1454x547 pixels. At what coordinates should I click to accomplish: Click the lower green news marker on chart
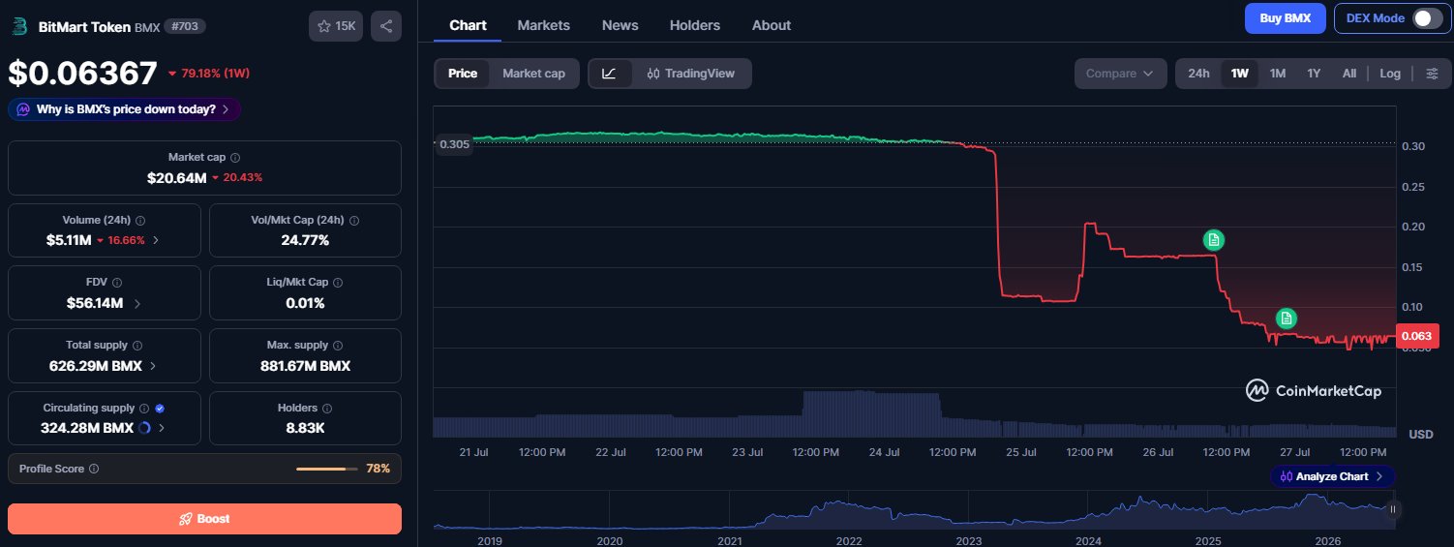coord(1286,318)
